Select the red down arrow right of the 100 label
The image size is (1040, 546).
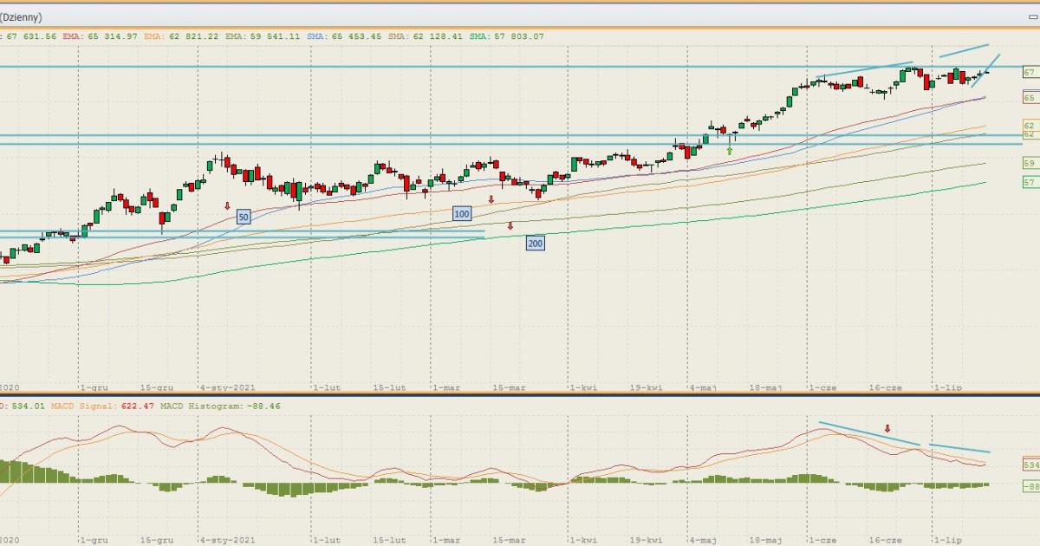pyautogui.click(x=491, y=199)
